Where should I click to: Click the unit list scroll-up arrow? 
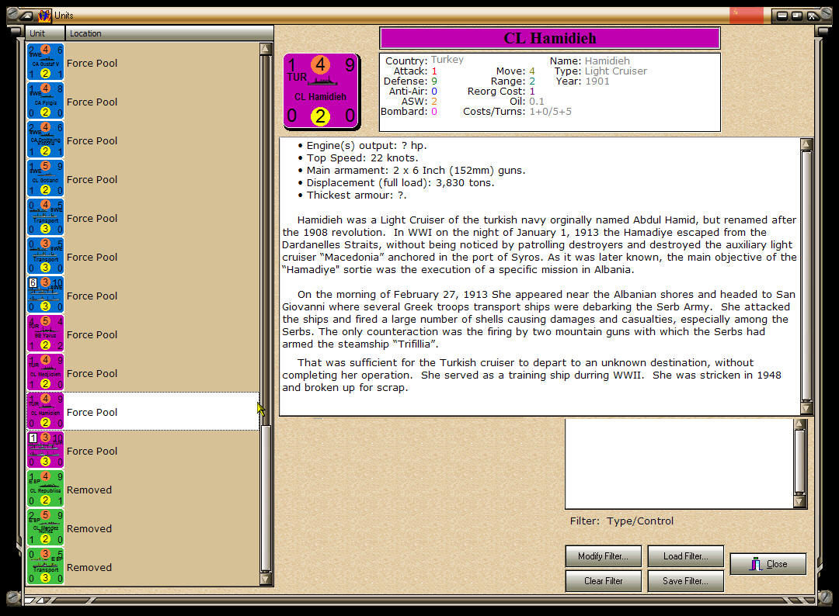(x=266, y=49)
